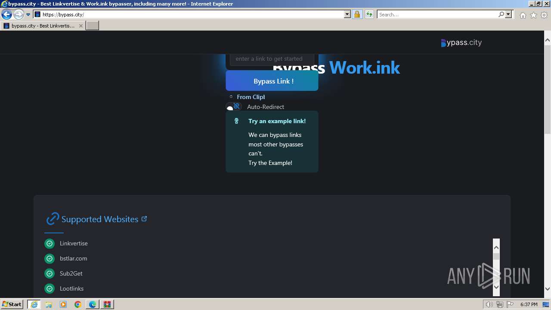Click the Linkvertise list entry

click(74, 243)
